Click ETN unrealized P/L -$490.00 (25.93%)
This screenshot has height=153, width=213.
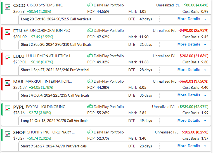pos(193,30)
